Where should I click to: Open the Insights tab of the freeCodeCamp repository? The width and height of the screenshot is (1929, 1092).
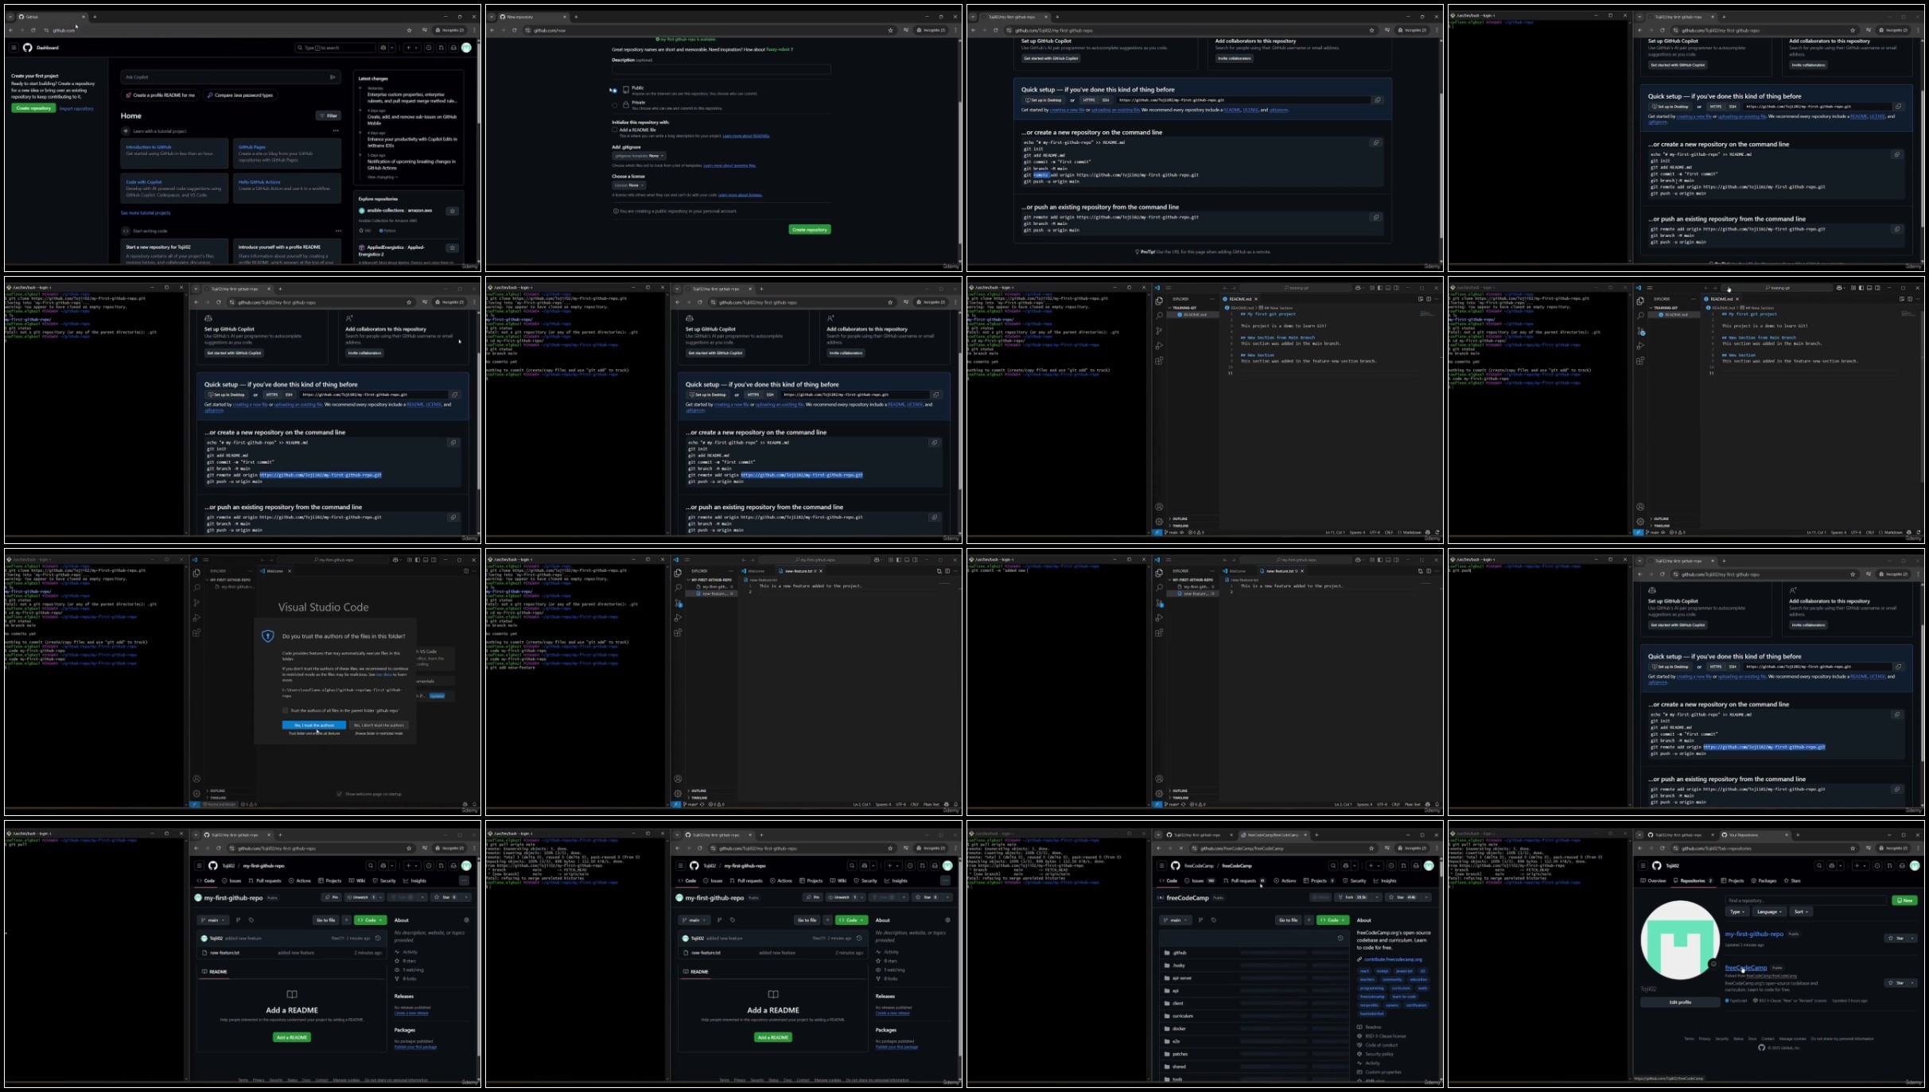click(1384, 880)
